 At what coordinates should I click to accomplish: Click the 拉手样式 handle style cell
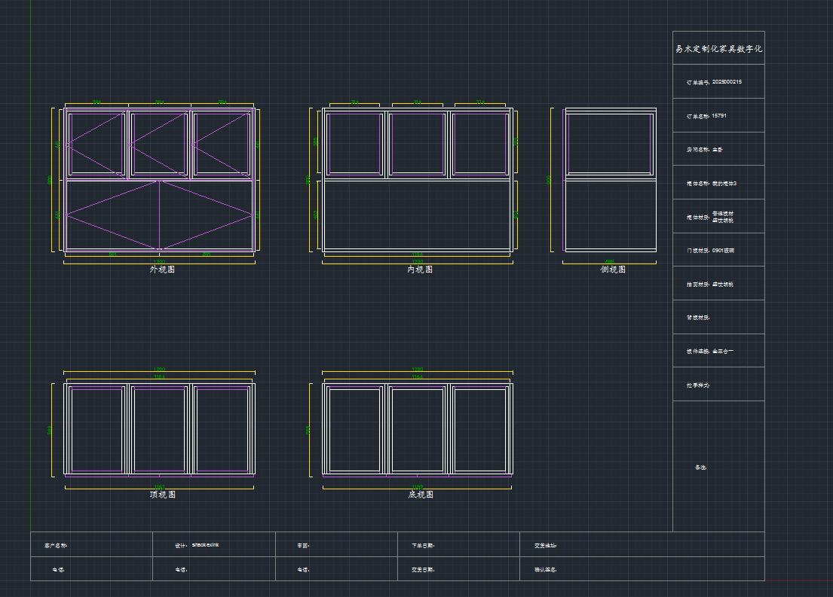(698, 385)
